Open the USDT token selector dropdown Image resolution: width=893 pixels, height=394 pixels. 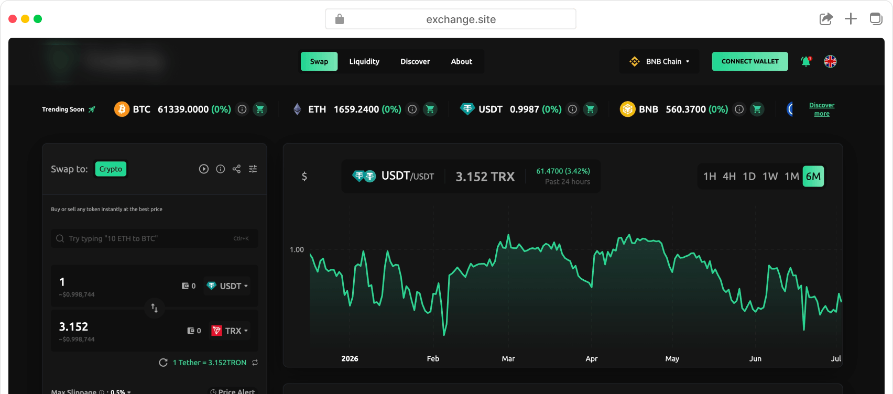pyautogui.click(x=227, y=286)
